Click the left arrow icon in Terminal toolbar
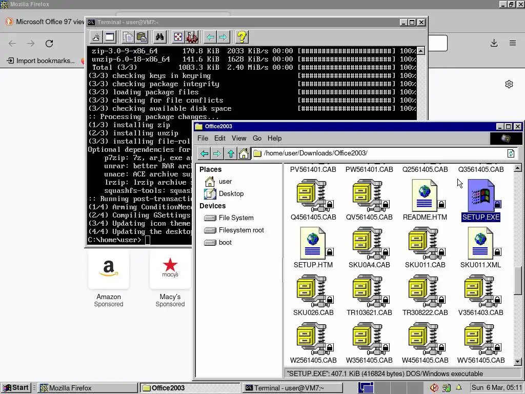 coord(210,37)
